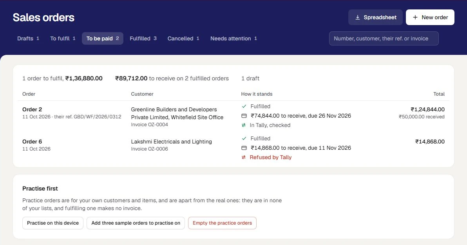
Task: Click 'Lakshmi Electricals and Lighting' customer name
Action: (172, 142)
